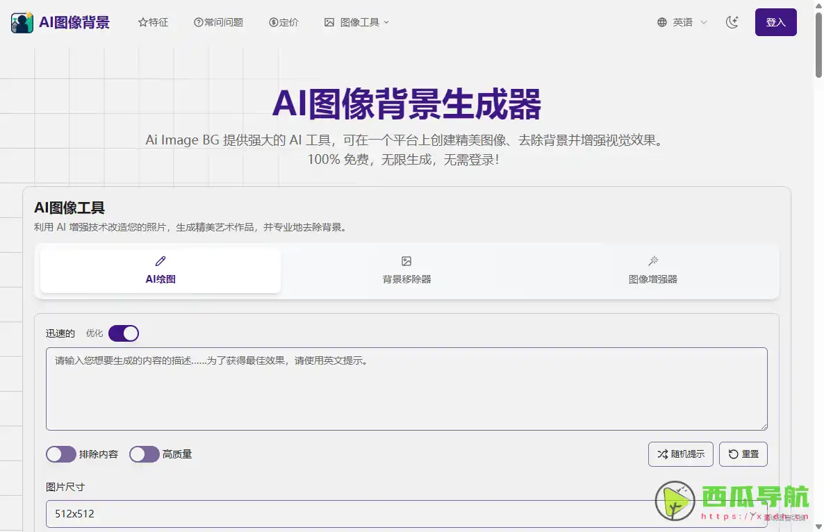Go to the 定价 pricing page
Image resolution: width=824 pixels, height=532 pixels.
pyautogui.click(x=283, y=22)
